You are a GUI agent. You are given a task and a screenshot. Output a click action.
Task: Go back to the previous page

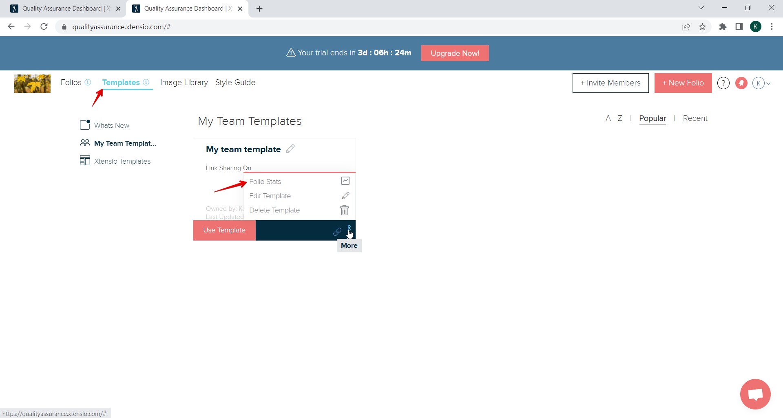11,27
